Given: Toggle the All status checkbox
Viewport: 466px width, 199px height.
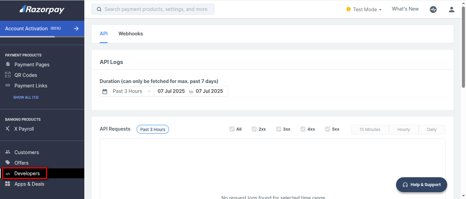Looking at the screenshot, I should pos(232,129).
